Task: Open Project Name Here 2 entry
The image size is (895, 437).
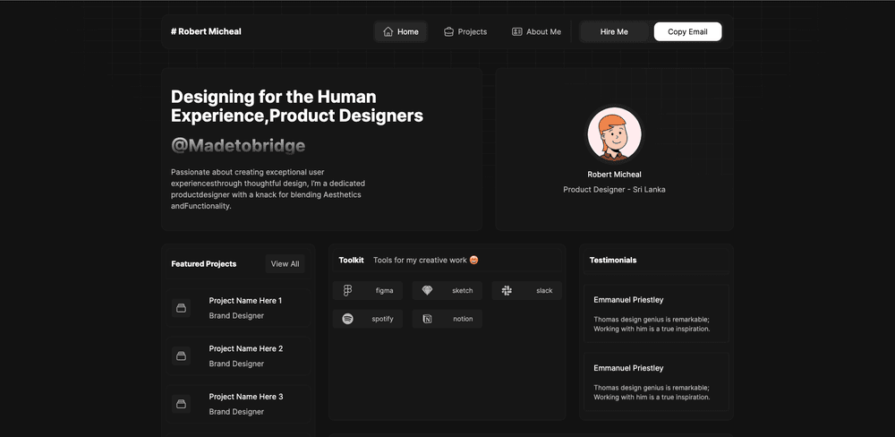Action: click(245, 348)
